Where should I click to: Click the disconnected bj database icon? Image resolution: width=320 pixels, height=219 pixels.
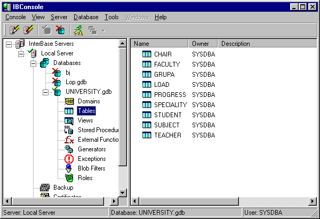(x=57, y=72)
